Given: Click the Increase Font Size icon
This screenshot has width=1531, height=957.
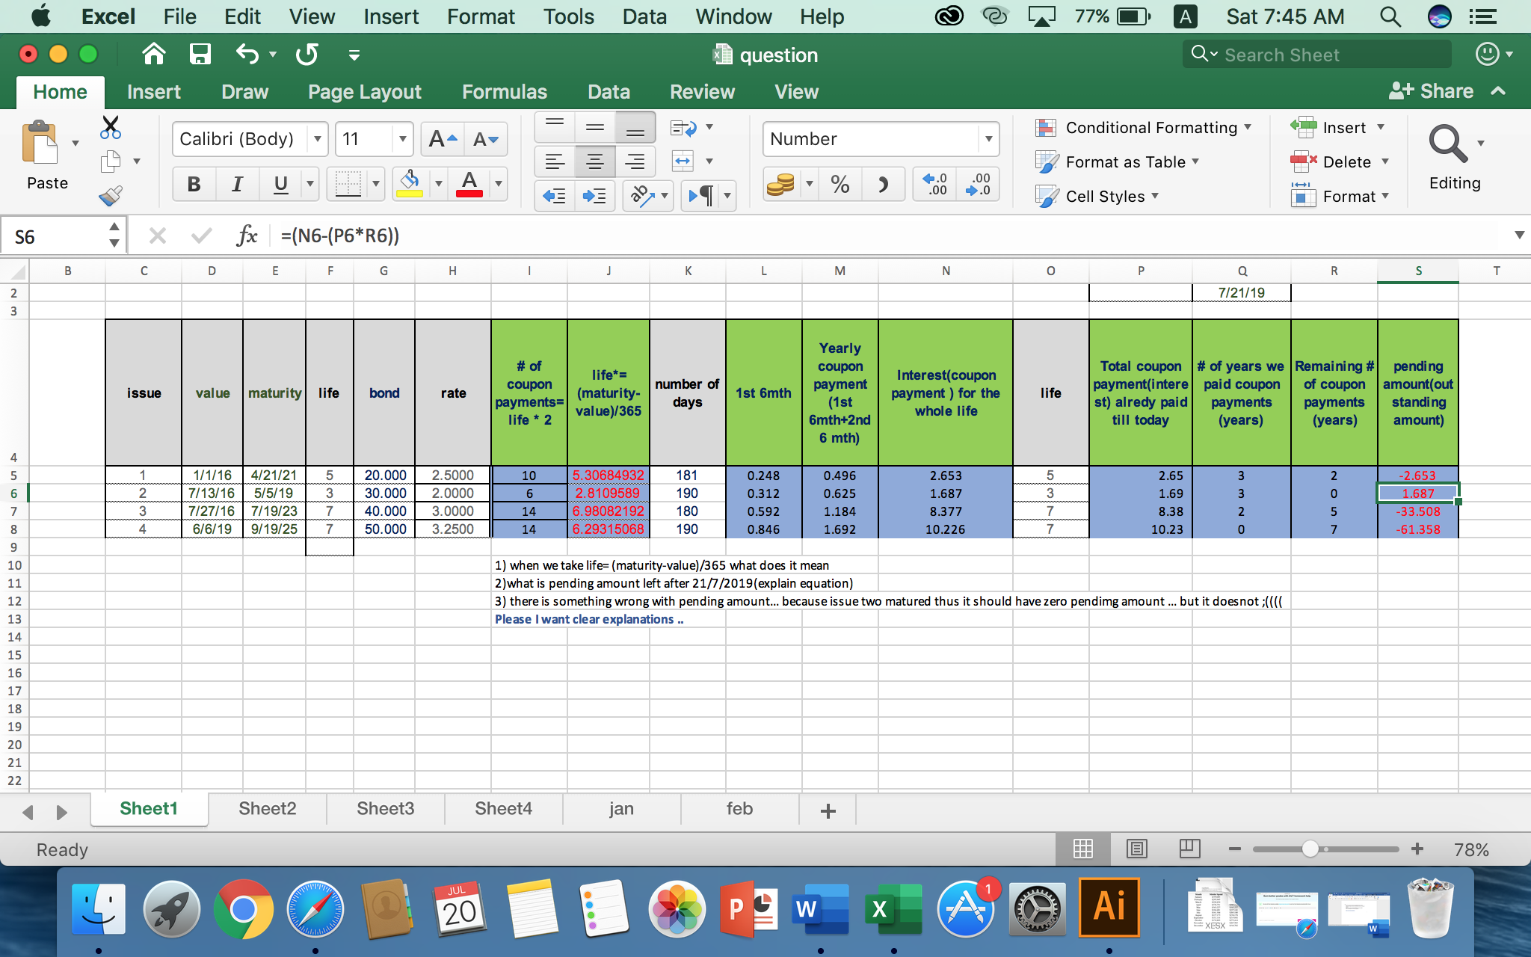Looking at the screenshot, I should 443,139.
